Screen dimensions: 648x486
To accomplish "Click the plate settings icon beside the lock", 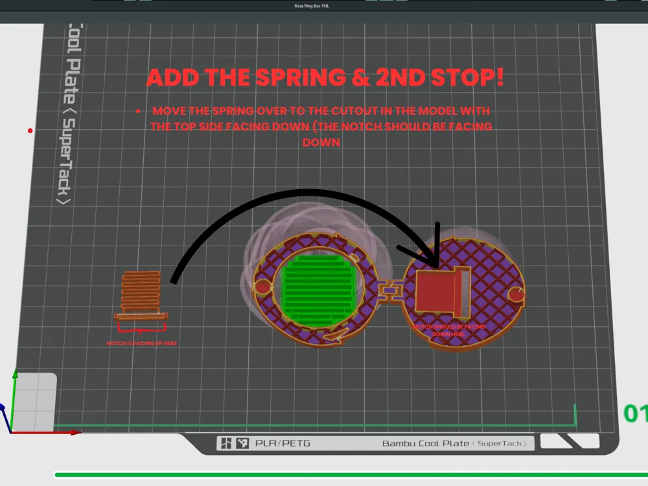I will click(242, 443).
